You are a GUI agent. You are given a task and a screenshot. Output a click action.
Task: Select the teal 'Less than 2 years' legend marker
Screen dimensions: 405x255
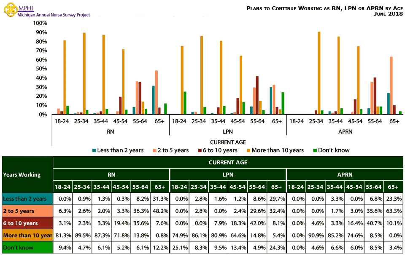(94, 150)
